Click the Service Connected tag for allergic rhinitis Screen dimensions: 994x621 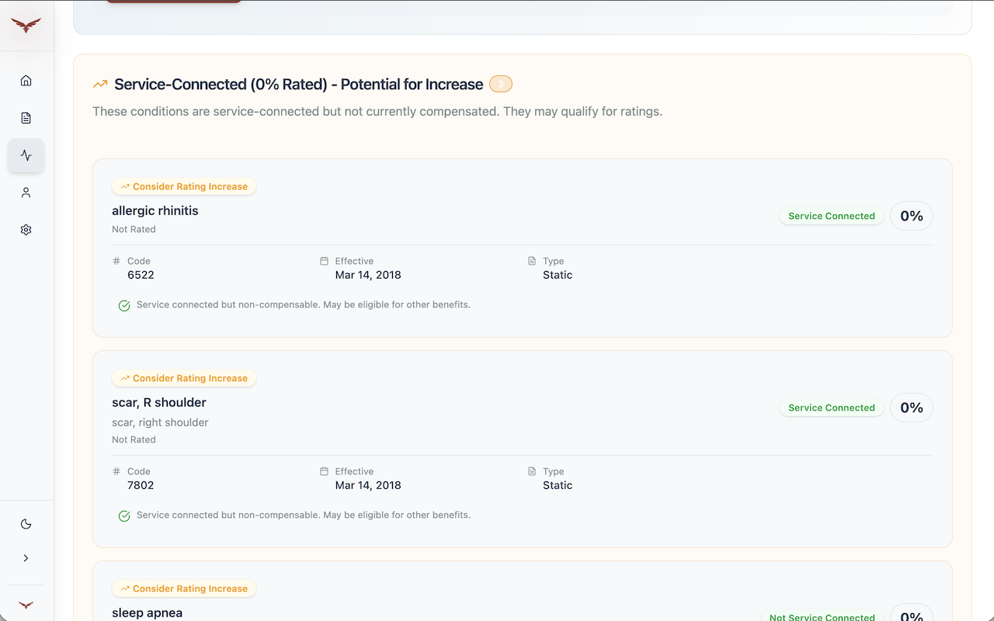pyautogui.click(x=831, y=216)
